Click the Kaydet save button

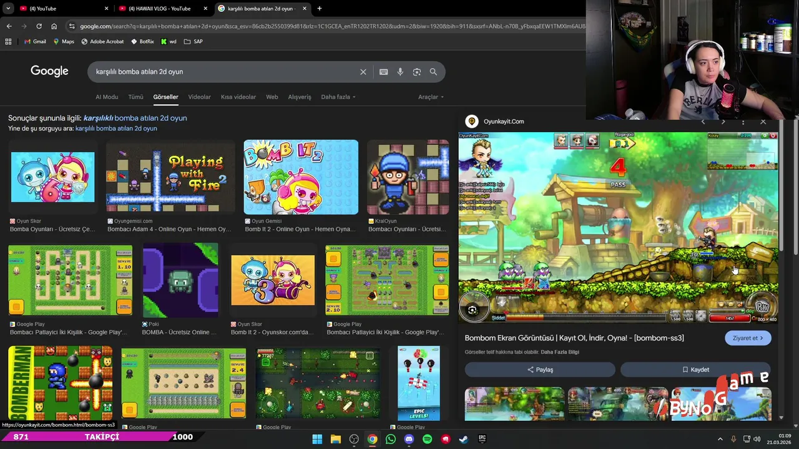click(x=695, y=370)
